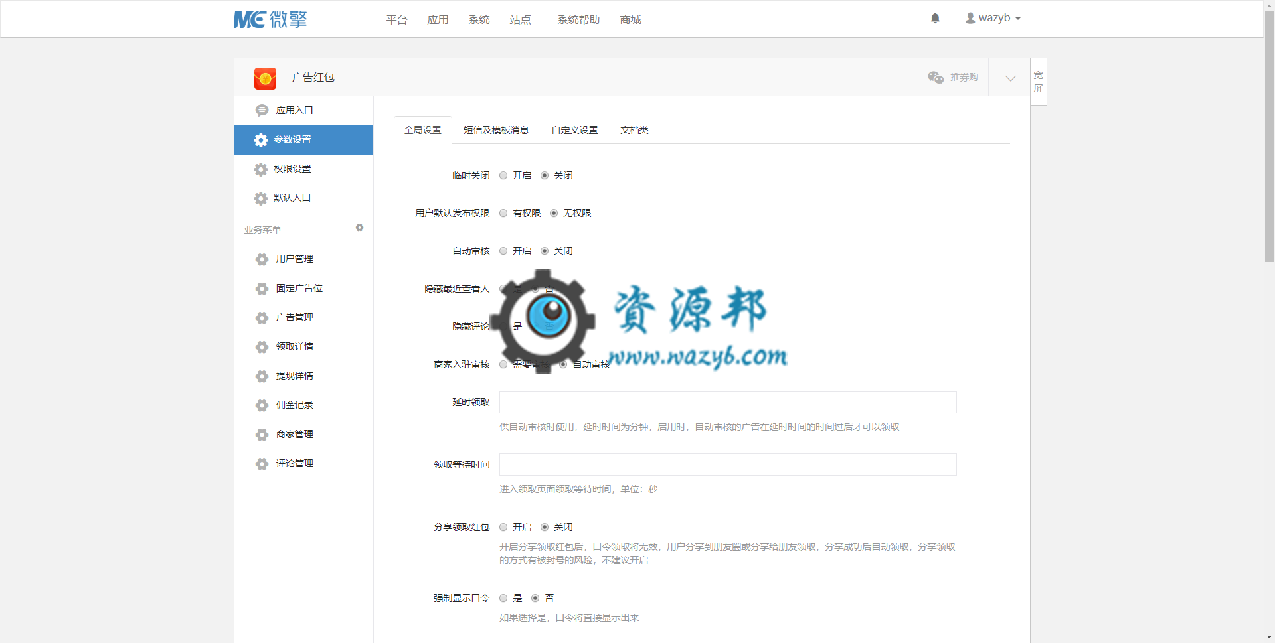The image size is (1275, 643).
Task: Choose 是 for 强制显示口令
Action: 503,598
